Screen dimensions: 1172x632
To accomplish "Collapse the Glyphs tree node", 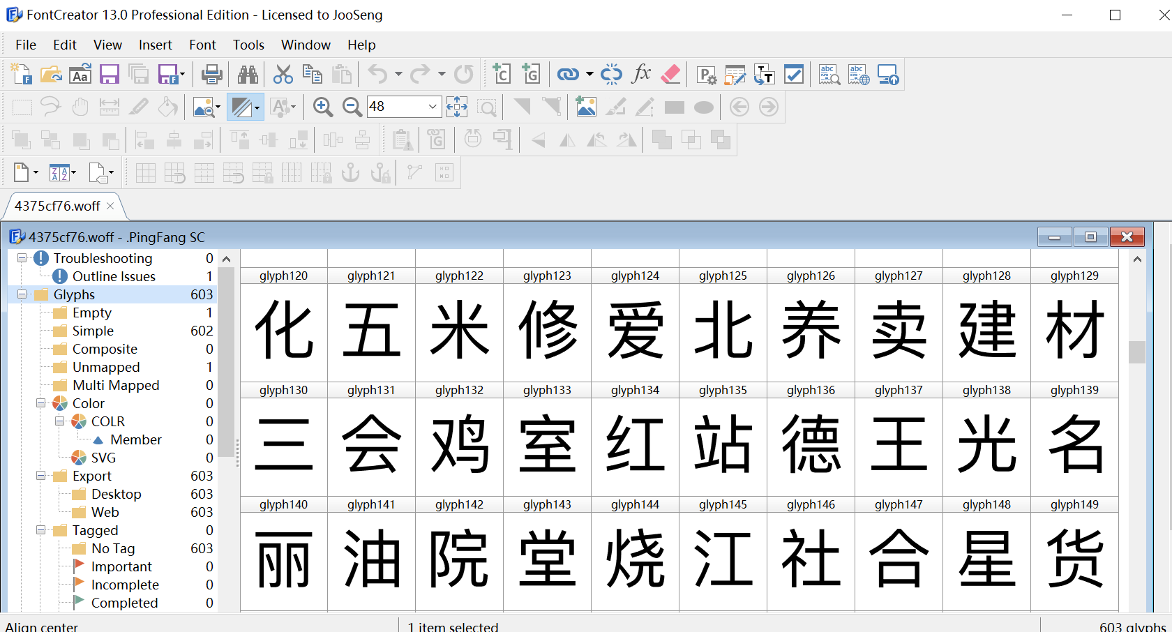I will click(x=22, y=294).
